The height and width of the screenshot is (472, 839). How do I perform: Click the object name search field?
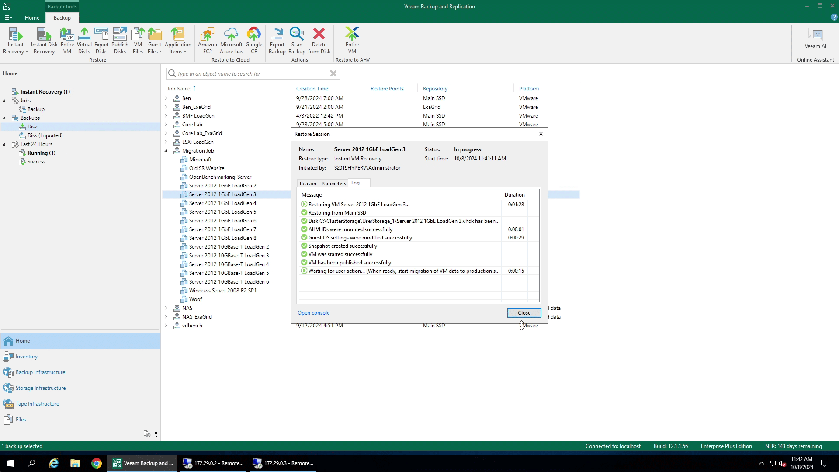point(253,73)
